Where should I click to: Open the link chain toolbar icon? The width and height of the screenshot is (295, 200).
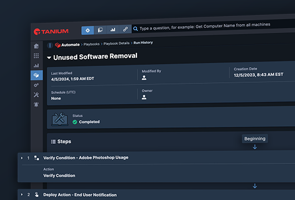coord(125,29)
